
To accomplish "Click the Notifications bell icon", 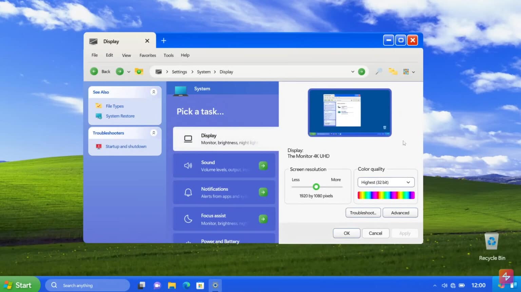I will pos(188,192).
